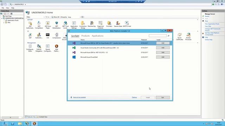This screenshot has width=225, height=126.
Task: Click the Exit button in Web Platform Installer
Action: tap(163, 97)
